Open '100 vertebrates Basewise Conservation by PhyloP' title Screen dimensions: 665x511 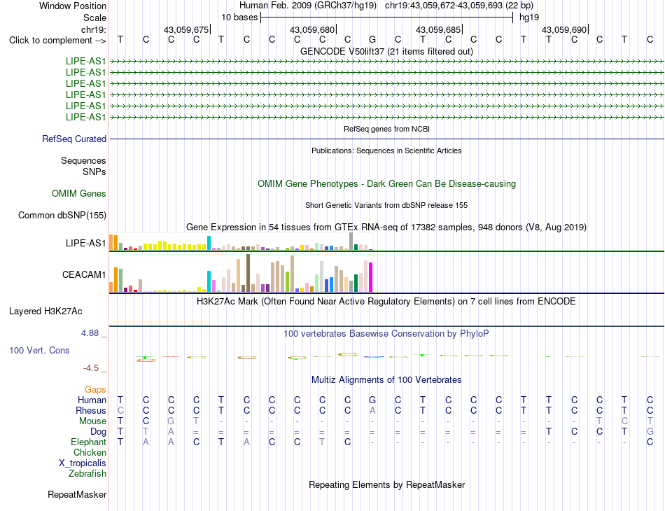click(386, 334)
